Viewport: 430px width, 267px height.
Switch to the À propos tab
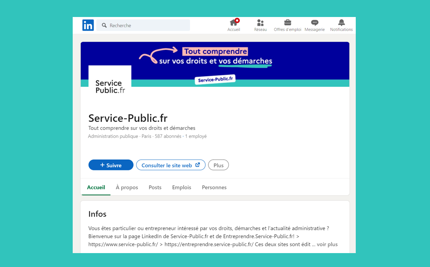coord(127,187)
